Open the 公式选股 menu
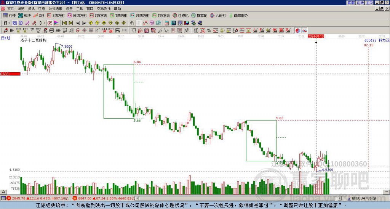 tap(56, 9)
